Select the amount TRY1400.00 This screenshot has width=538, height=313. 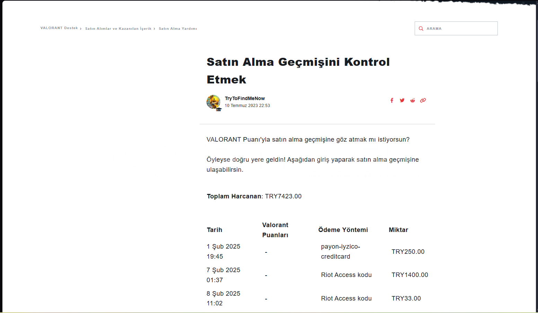(410, 275)
